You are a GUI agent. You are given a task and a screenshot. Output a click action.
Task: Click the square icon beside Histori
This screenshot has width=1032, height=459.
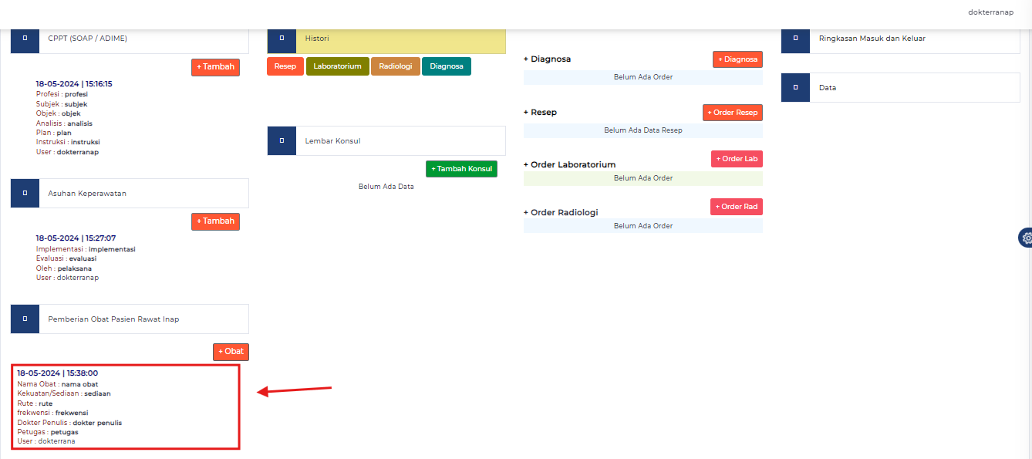[x=282, y=39]
